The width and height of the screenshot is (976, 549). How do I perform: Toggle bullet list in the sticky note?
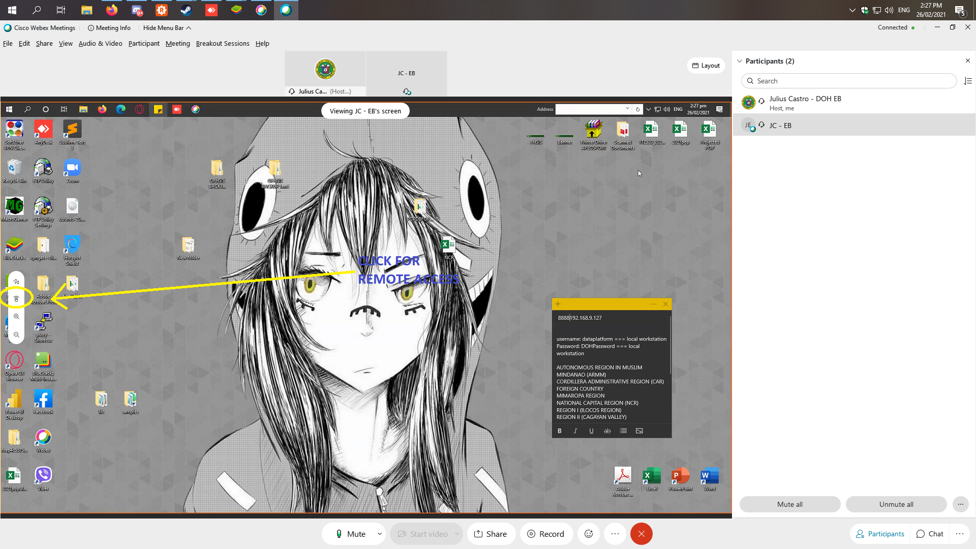click(x=623, y=431)
